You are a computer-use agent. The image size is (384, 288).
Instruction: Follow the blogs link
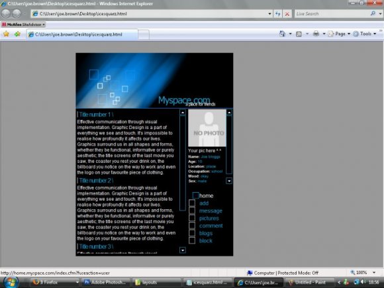(x=206, y=234)
